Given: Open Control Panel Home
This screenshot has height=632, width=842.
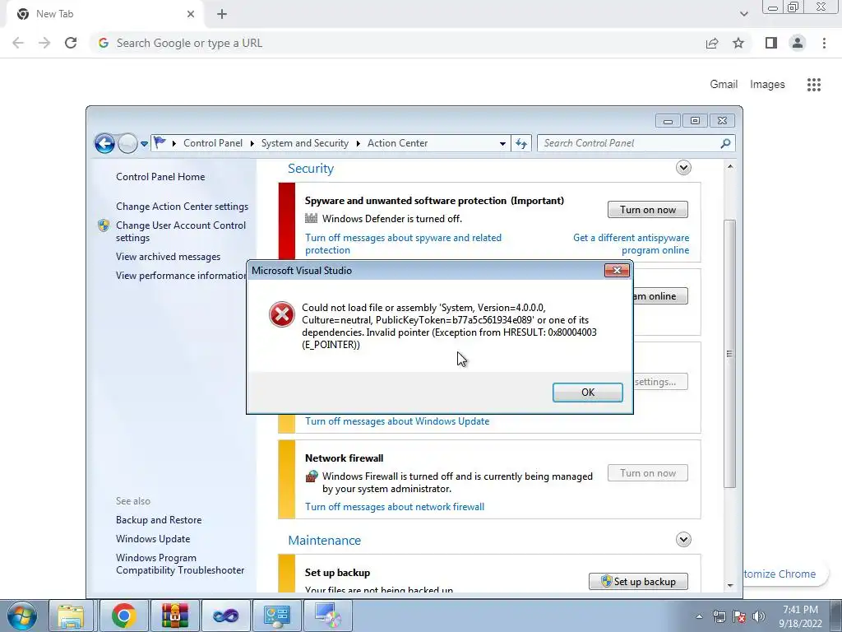Looking at the screenshot, I should [160, 177].
